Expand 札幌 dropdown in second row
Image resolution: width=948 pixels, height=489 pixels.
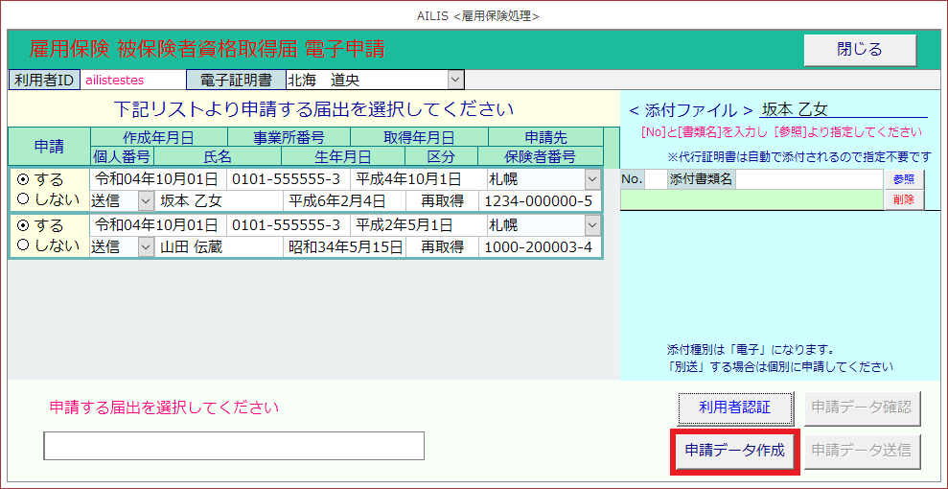[x=592, y=225]
